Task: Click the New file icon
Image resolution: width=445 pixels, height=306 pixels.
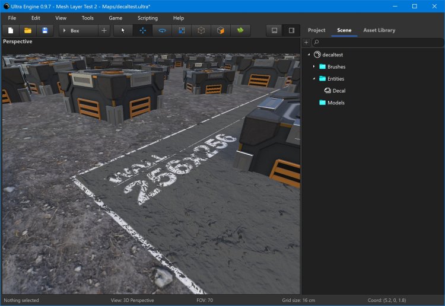Action: (x=11, y=30)
